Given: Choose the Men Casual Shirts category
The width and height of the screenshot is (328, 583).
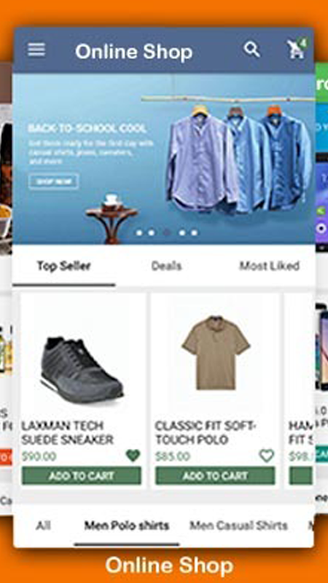Looking at the screenshot, I should (x=239, y=525).
